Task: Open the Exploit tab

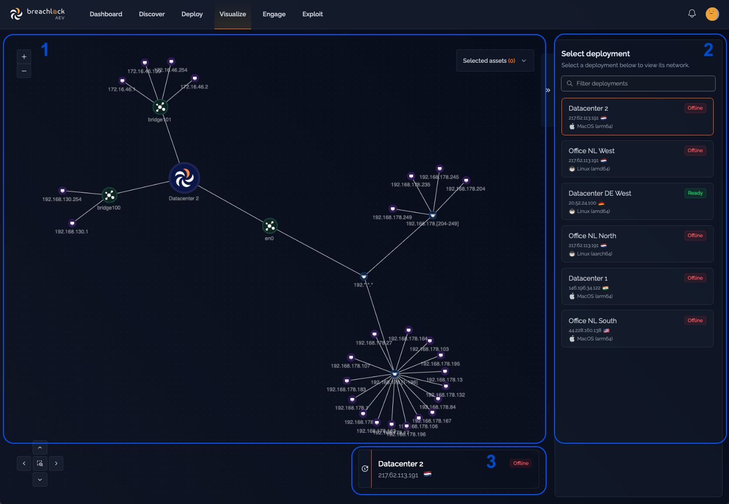Action: (x=312, y=14)
